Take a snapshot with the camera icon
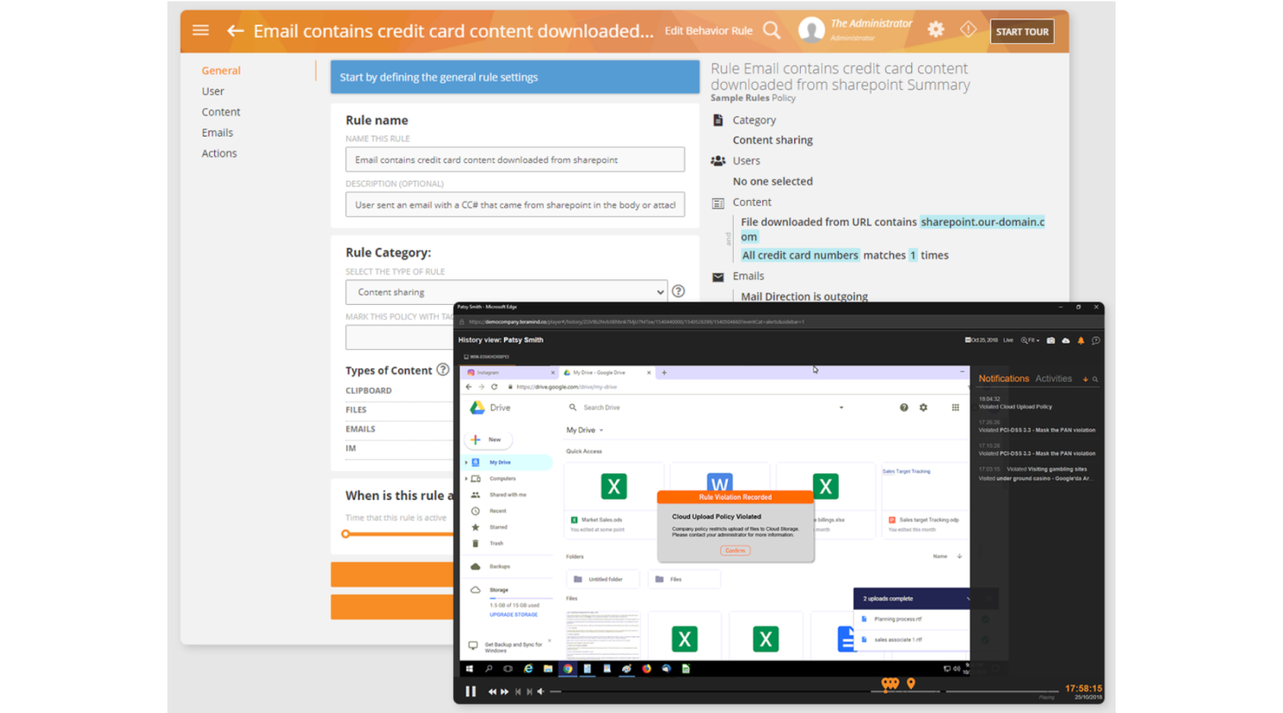1283x713 pixels. click(x=1051, y=340)
